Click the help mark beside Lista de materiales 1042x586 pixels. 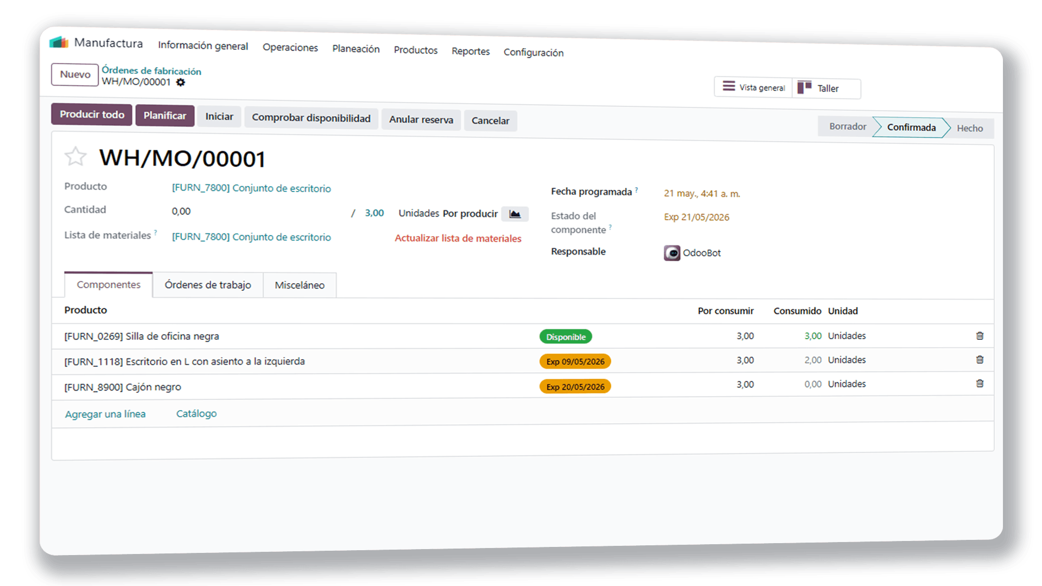tap(155, 233)
